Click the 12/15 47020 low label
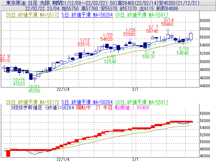 pos(19,82)
